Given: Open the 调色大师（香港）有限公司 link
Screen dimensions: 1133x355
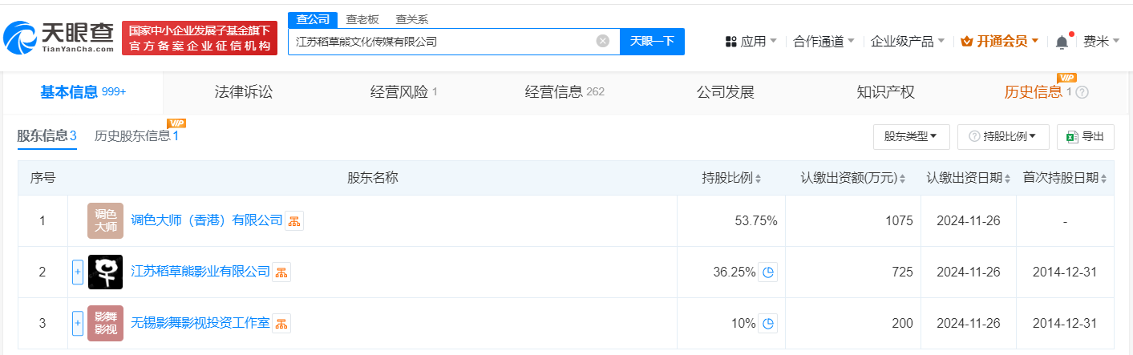Looking at the screenshot, I should (x=207, y=220).
